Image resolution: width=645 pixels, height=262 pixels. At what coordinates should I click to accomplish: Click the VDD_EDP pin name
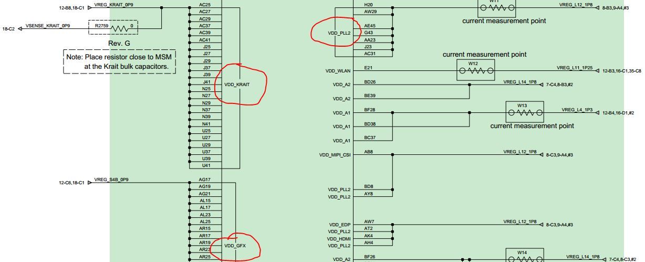click(x=339, y=225)
